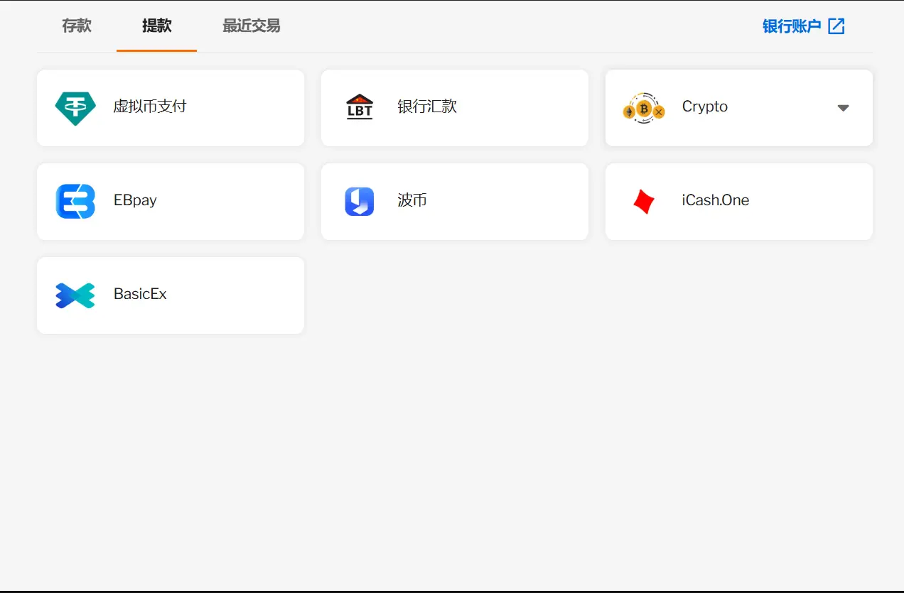This screenshot has height=593, width=904.
Task: Click the LBT logo on 银行汇款 card
Action: coord(360,107)
